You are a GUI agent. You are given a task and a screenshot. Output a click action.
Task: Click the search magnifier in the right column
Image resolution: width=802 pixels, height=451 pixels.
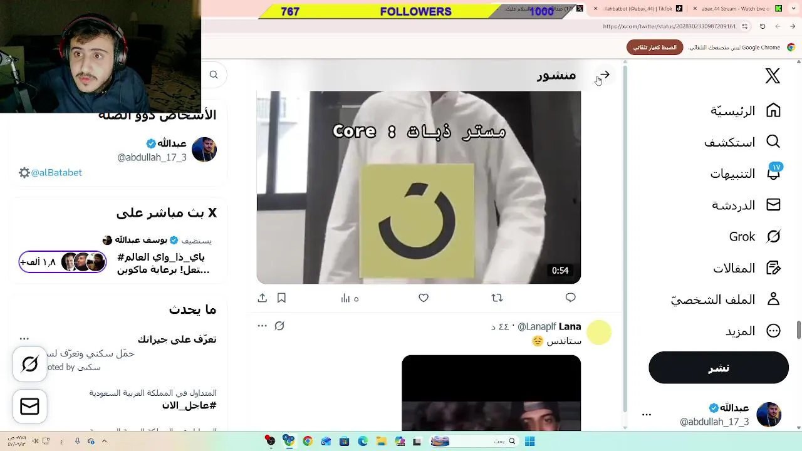[214, 75]
